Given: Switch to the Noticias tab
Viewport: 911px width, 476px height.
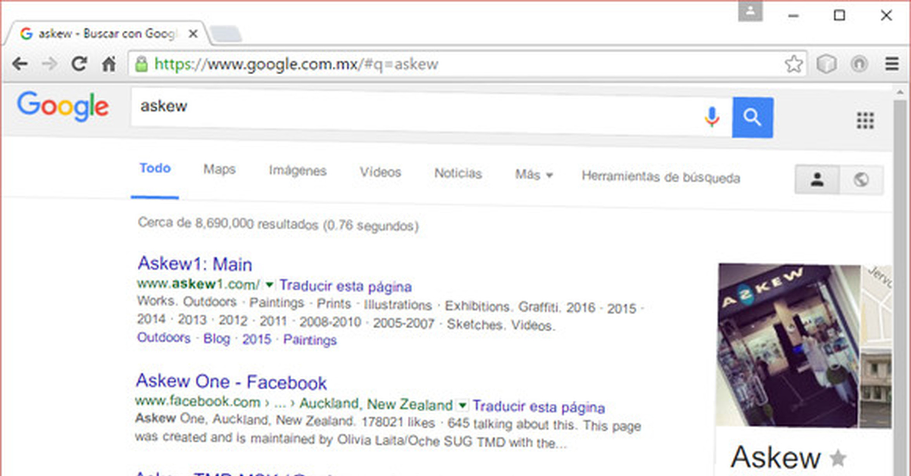Looking at the screenshot, I should [458, 173].
